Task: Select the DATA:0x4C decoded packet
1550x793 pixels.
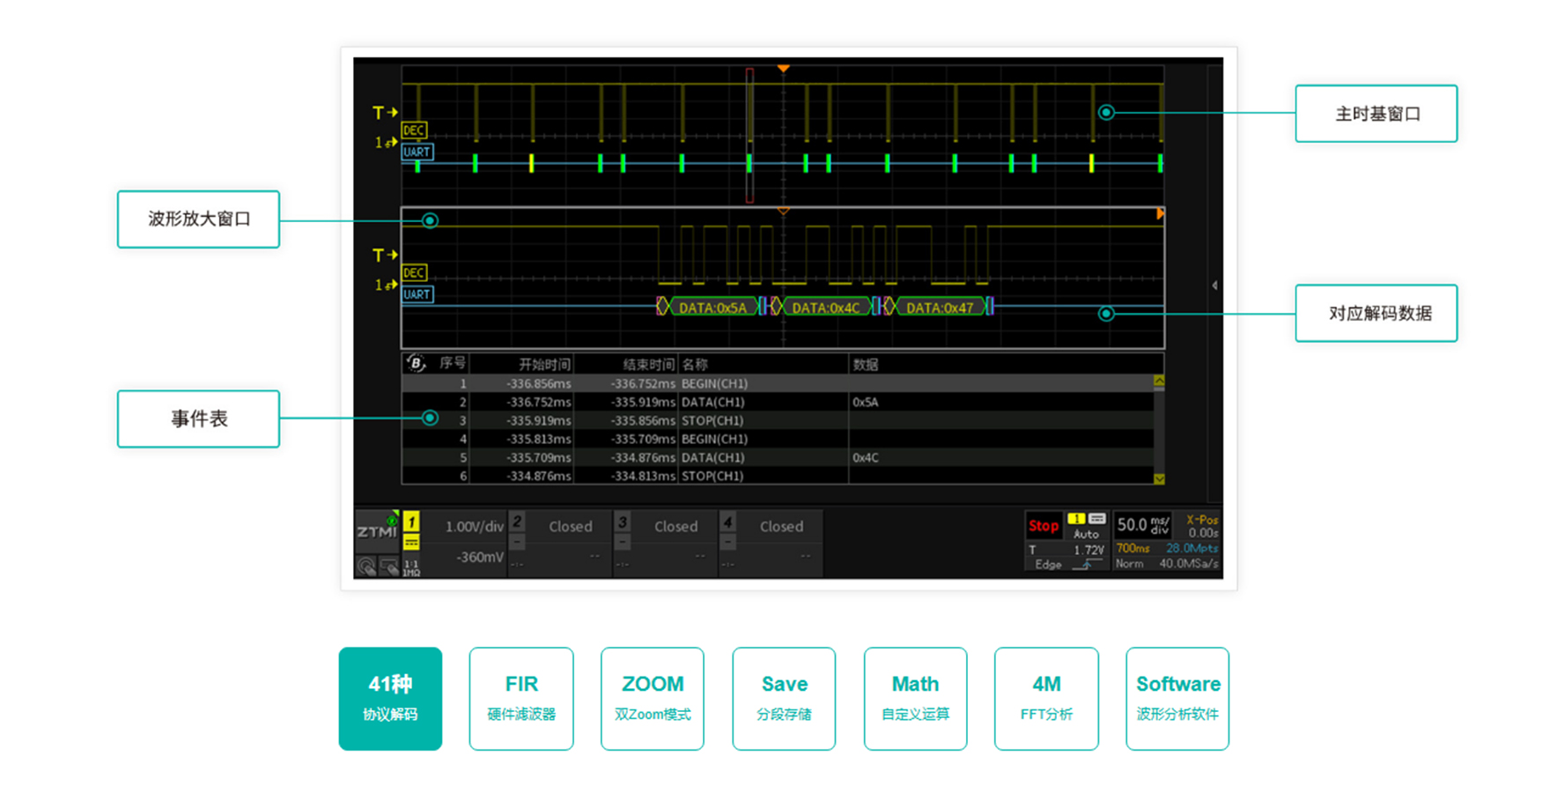Action: pyautogui.click(x=825, y=308)
